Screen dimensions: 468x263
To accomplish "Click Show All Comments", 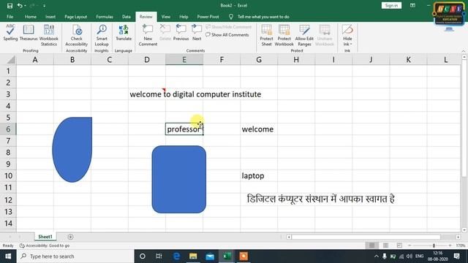I will coord(227,35).
